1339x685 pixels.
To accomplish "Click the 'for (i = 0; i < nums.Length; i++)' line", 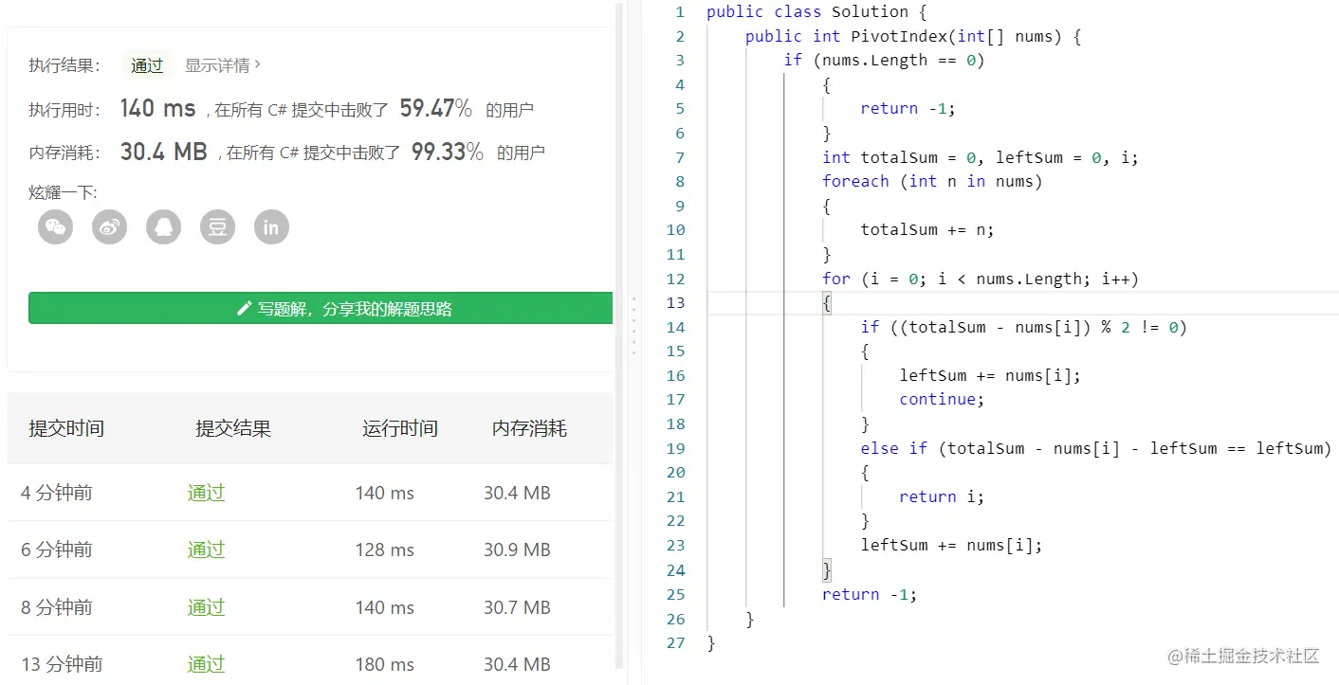I will click(981, 279).
